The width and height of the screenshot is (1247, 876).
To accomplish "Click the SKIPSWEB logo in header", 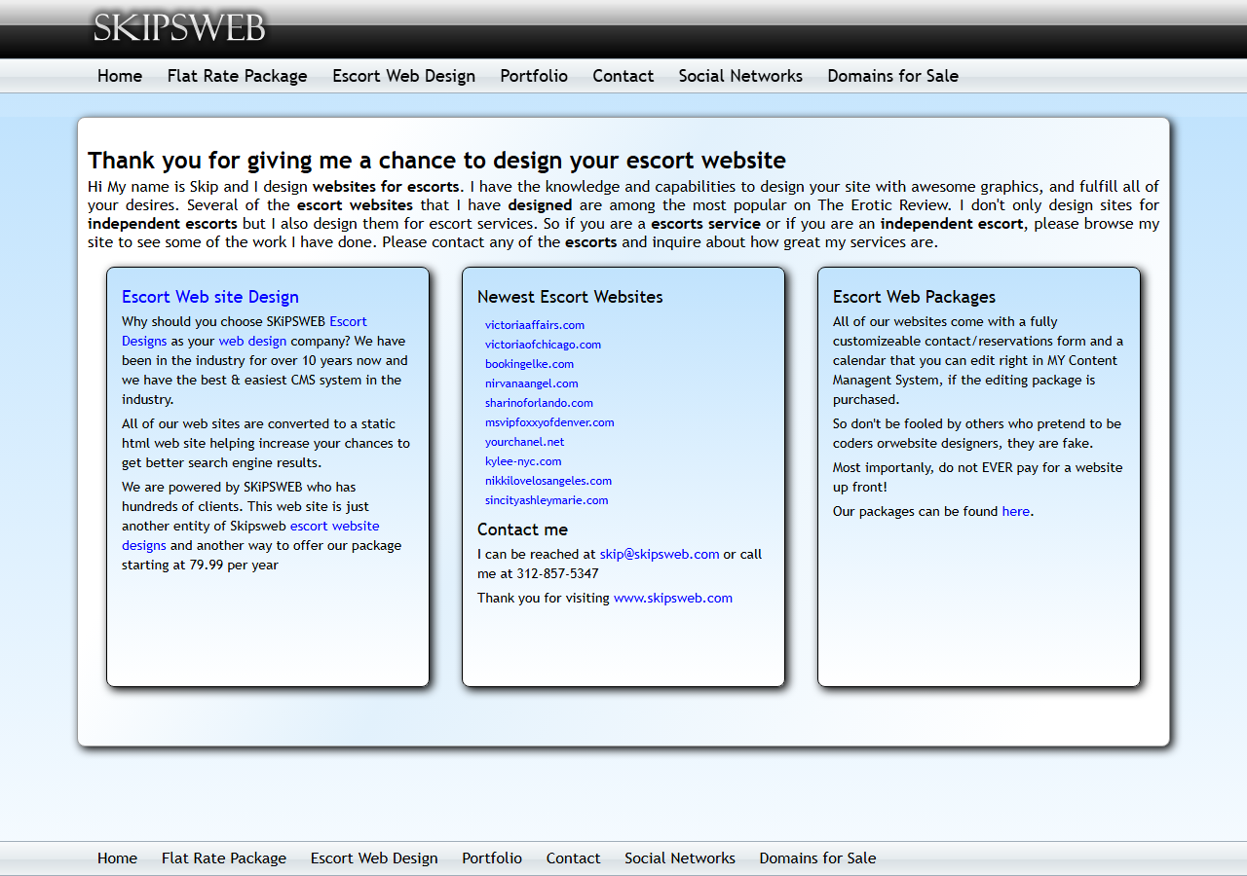I will [x=179, y=27].
